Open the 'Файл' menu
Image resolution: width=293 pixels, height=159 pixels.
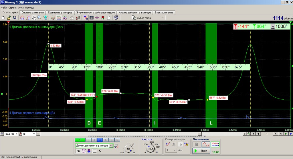point(4,8)
